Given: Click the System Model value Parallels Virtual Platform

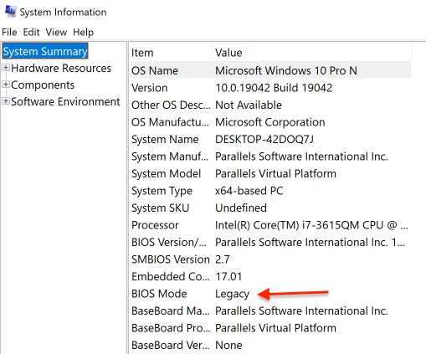Looking at the screenshot, I should (275, 174).
